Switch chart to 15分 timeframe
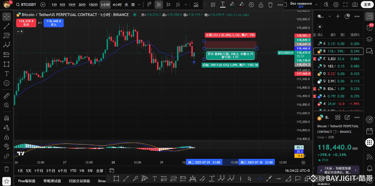Viewport: 375px width, 186px height. (x=72, y=5)
